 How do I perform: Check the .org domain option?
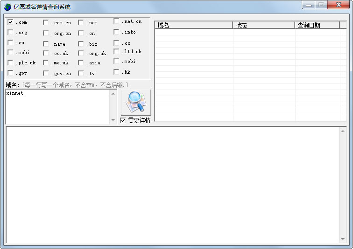click(x=10, y=33)
